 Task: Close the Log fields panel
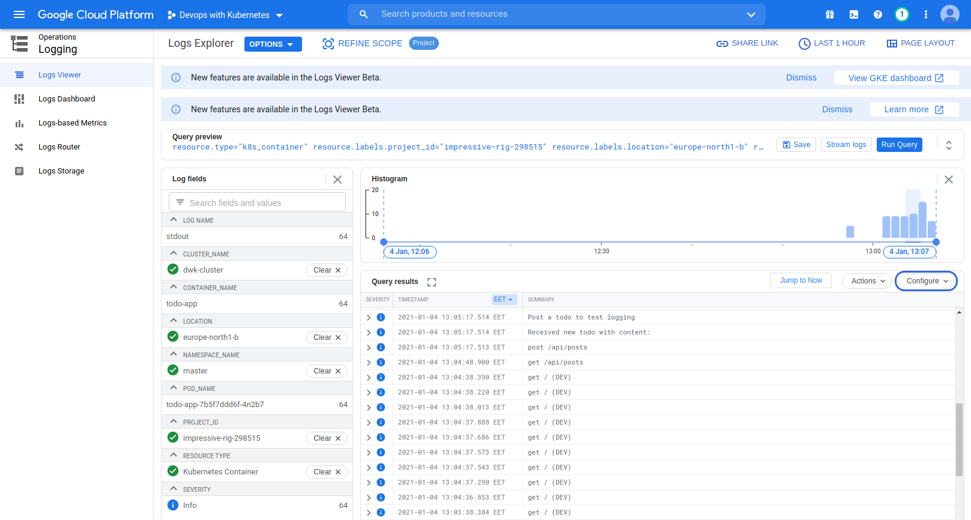point(337,179)
